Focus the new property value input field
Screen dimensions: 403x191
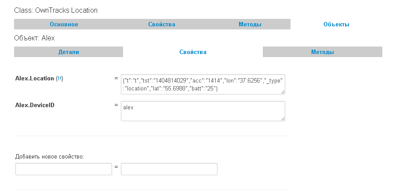tap(169, 169)
